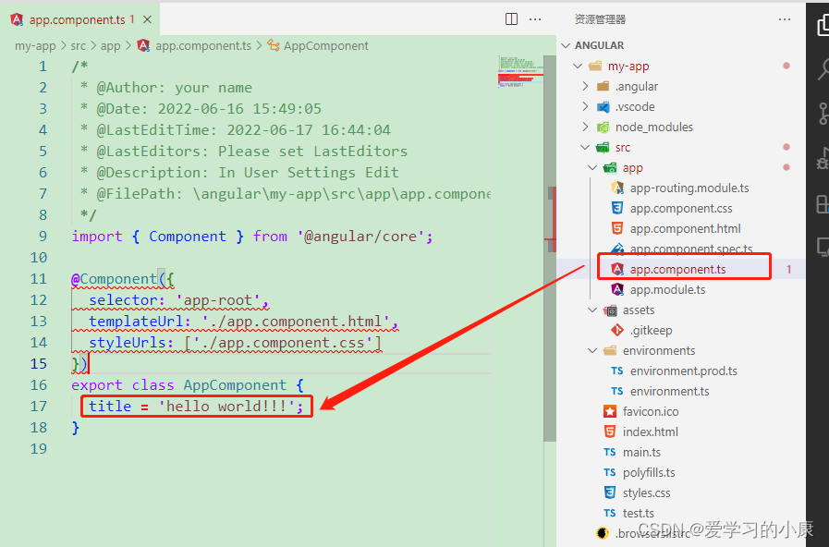Click the templateUrl property on line 13
Screen dimensions: 829x547
click(x=135, y=322)
